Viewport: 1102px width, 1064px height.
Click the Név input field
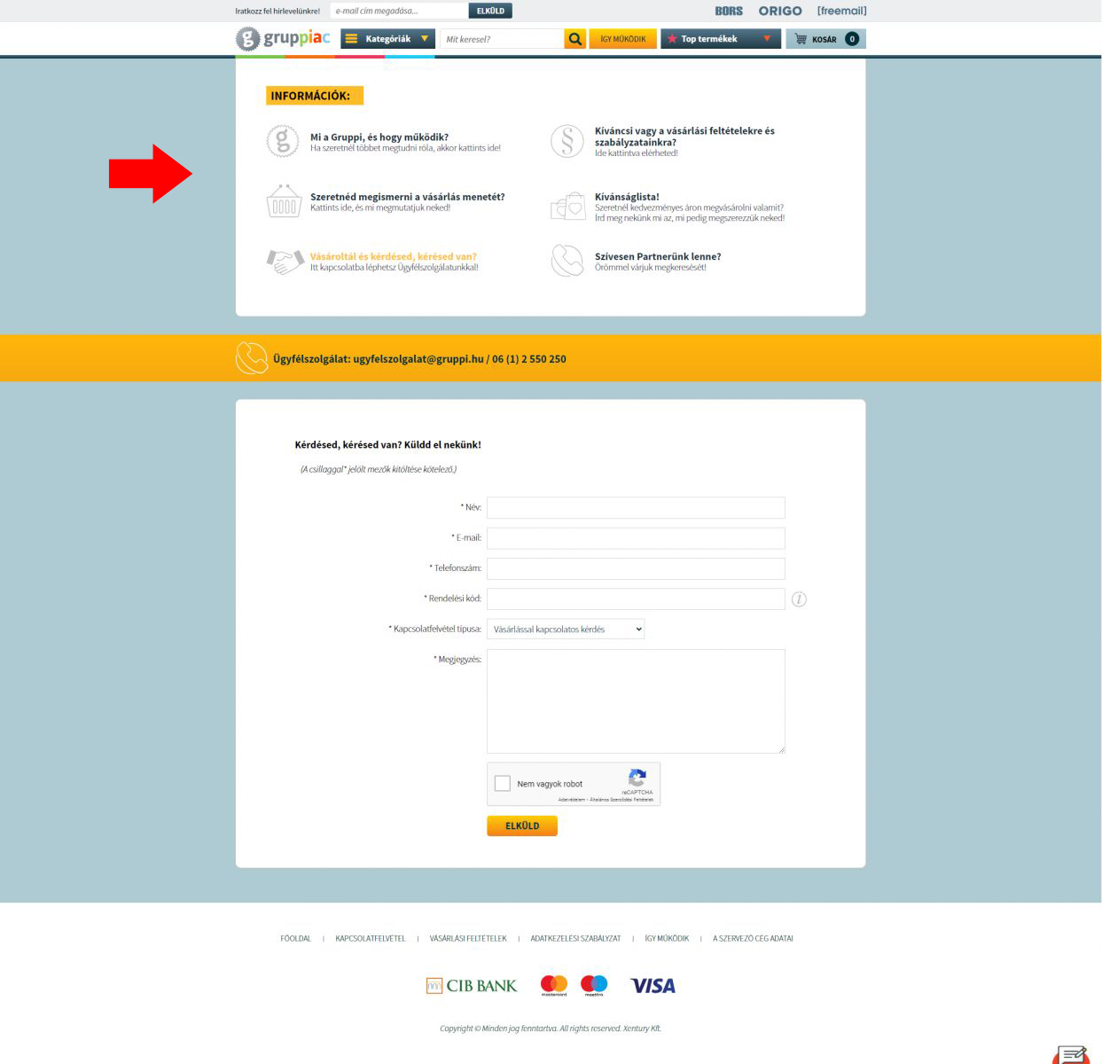point(636,508)
